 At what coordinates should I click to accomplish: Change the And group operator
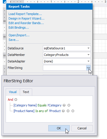[10, 100]
